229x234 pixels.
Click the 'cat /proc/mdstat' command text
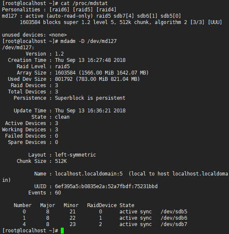click(x=84, y=3)
